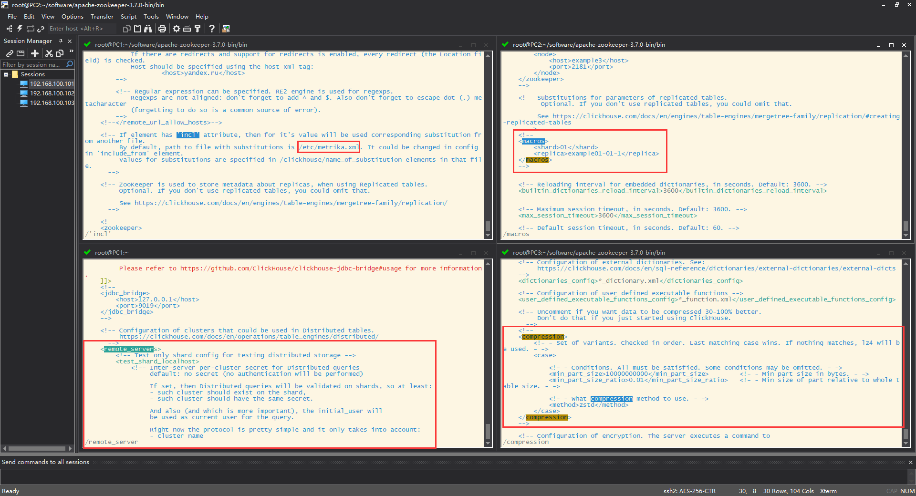
Task: Open the Edit menu
Action: 29,17
